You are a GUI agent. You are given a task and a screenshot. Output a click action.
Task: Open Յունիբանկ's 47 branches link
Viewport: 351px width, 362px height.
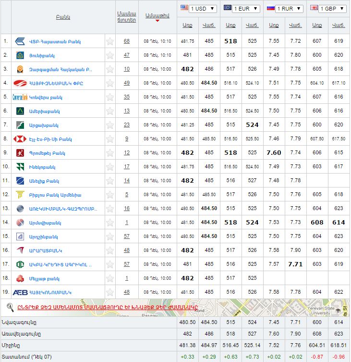click(x=127, y=55)
